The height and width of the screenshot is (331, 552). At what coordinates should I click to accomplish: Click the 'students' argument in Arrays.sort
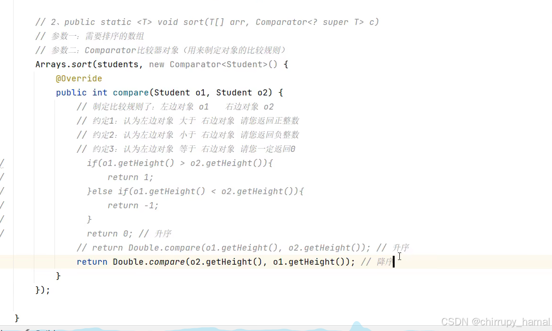tap(118, 64)
